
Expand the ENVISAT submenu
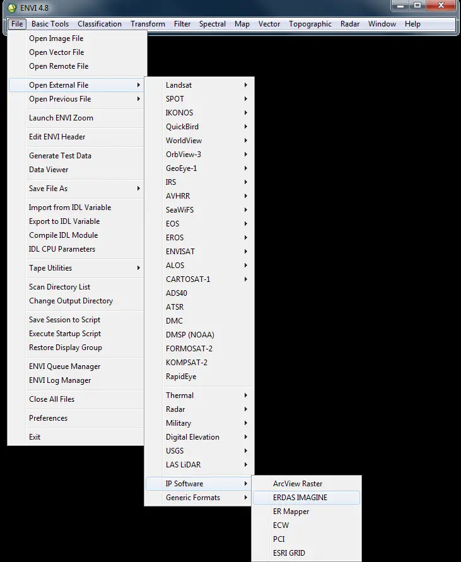tap(199, 252)
